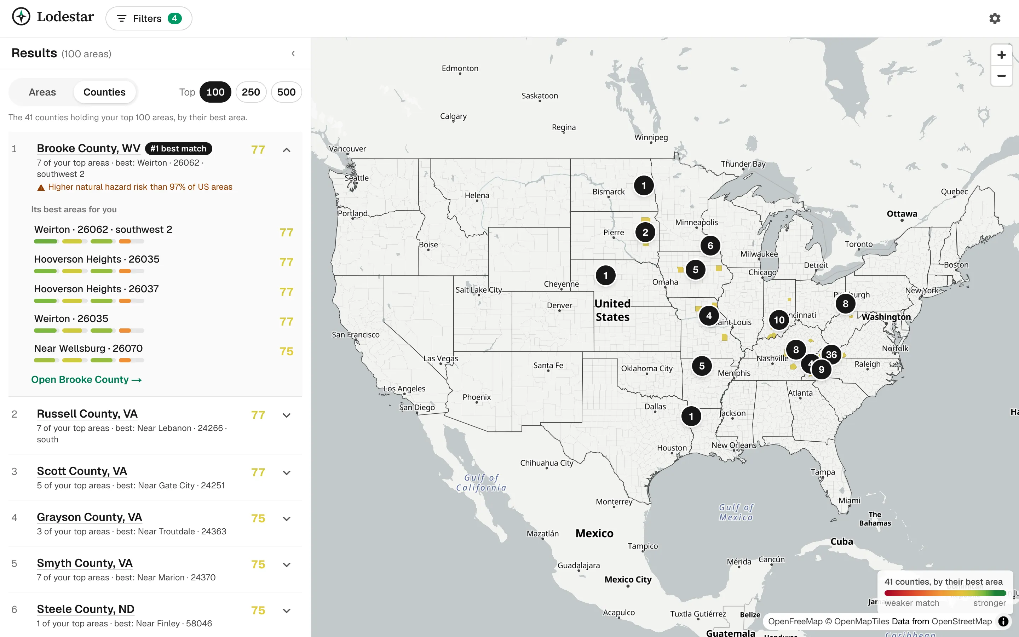
Task: Click score bars under Weirton · 26035
Action: 89,331
